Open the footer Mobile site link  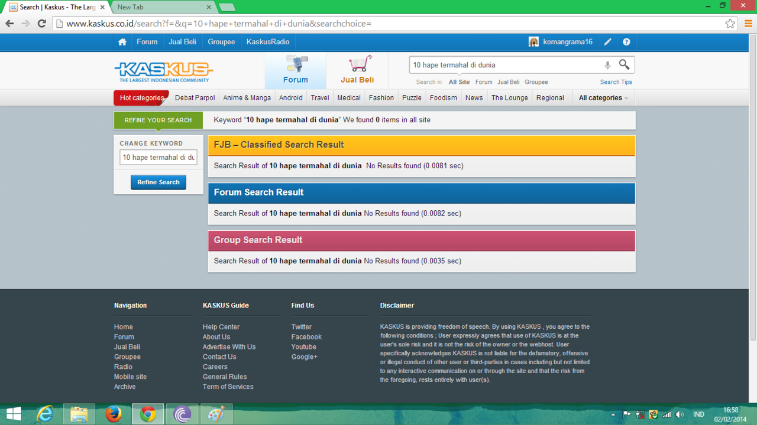[130, 377]
